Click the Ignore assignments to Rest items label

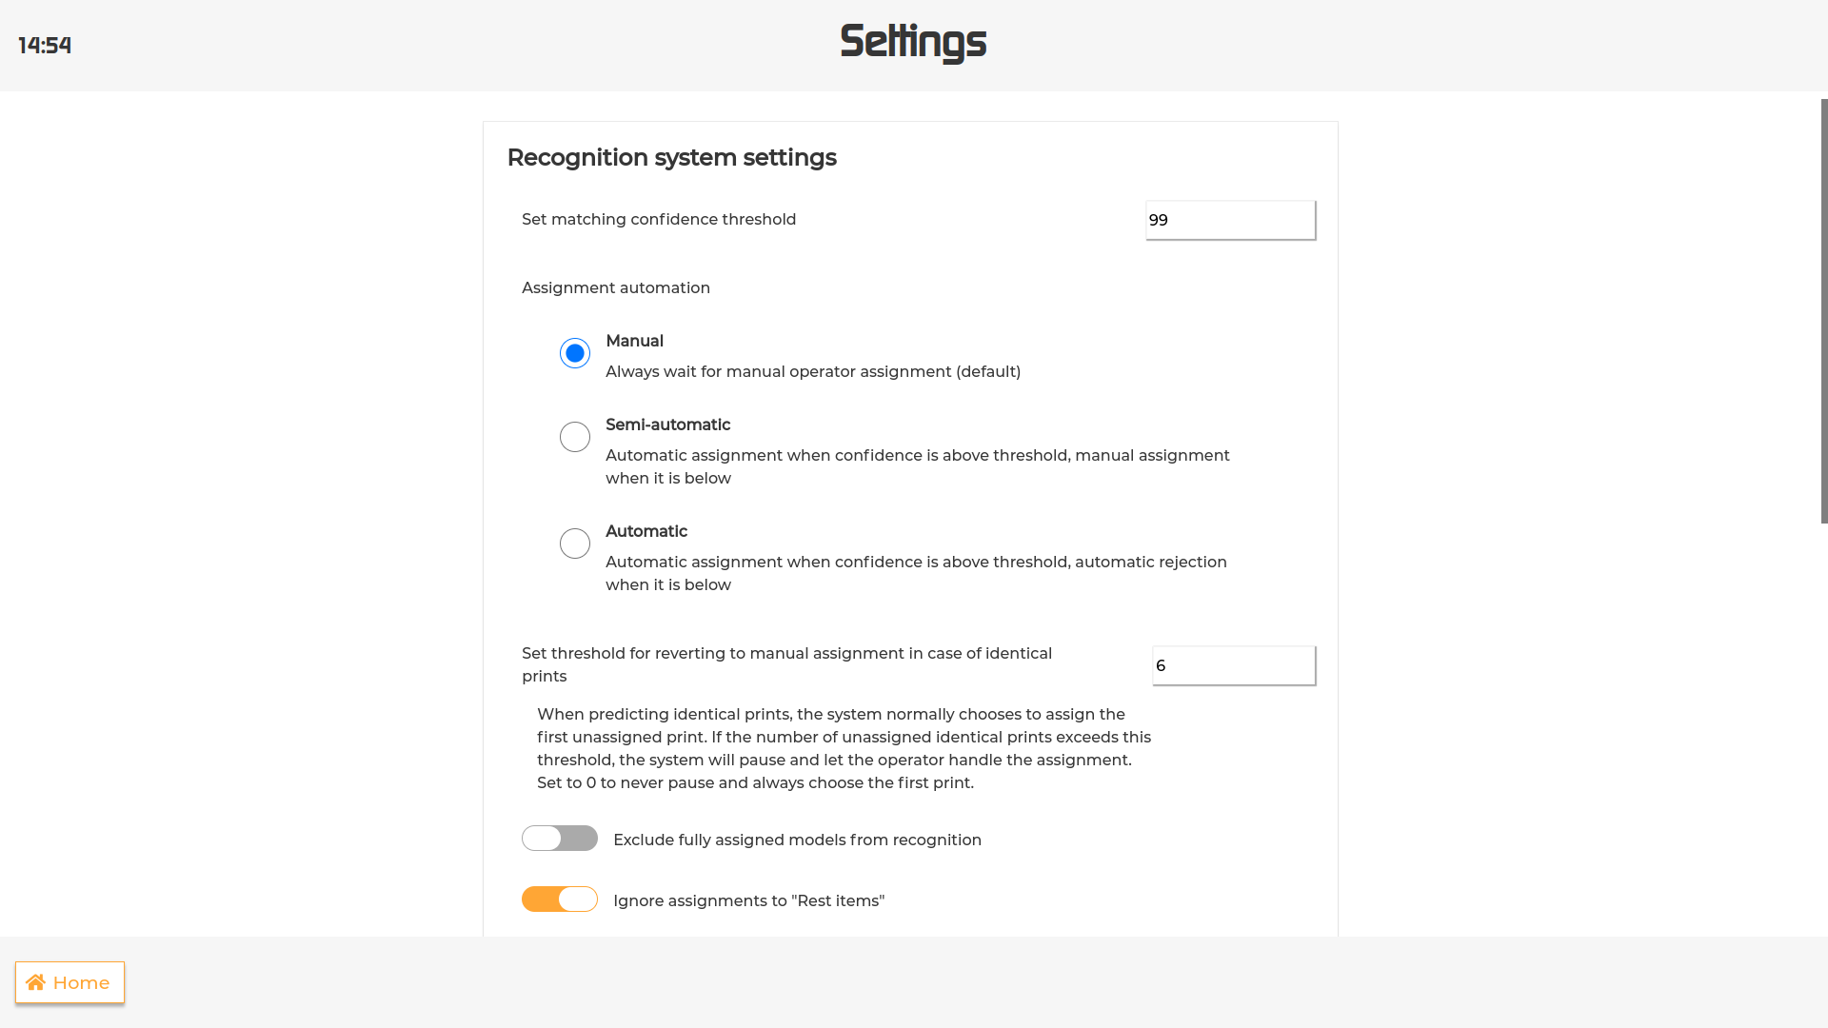[x=748, y=899]
